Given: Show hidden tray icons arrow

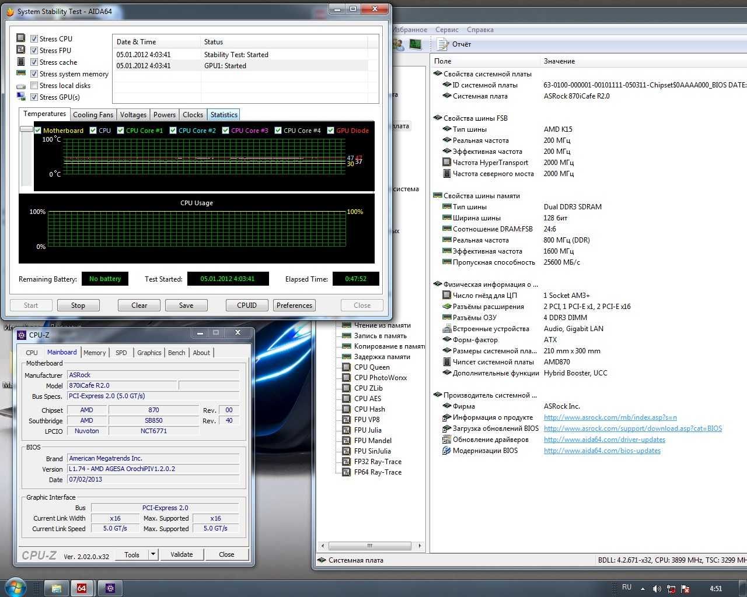Looking at the screenshot, I should pos(643,589).
